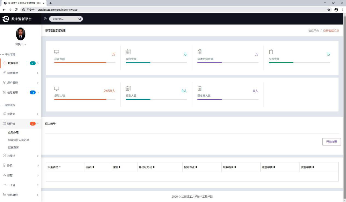Open the 曾昊川 user dropdown
The image size is (346, 202).
[x=21, y=44]
